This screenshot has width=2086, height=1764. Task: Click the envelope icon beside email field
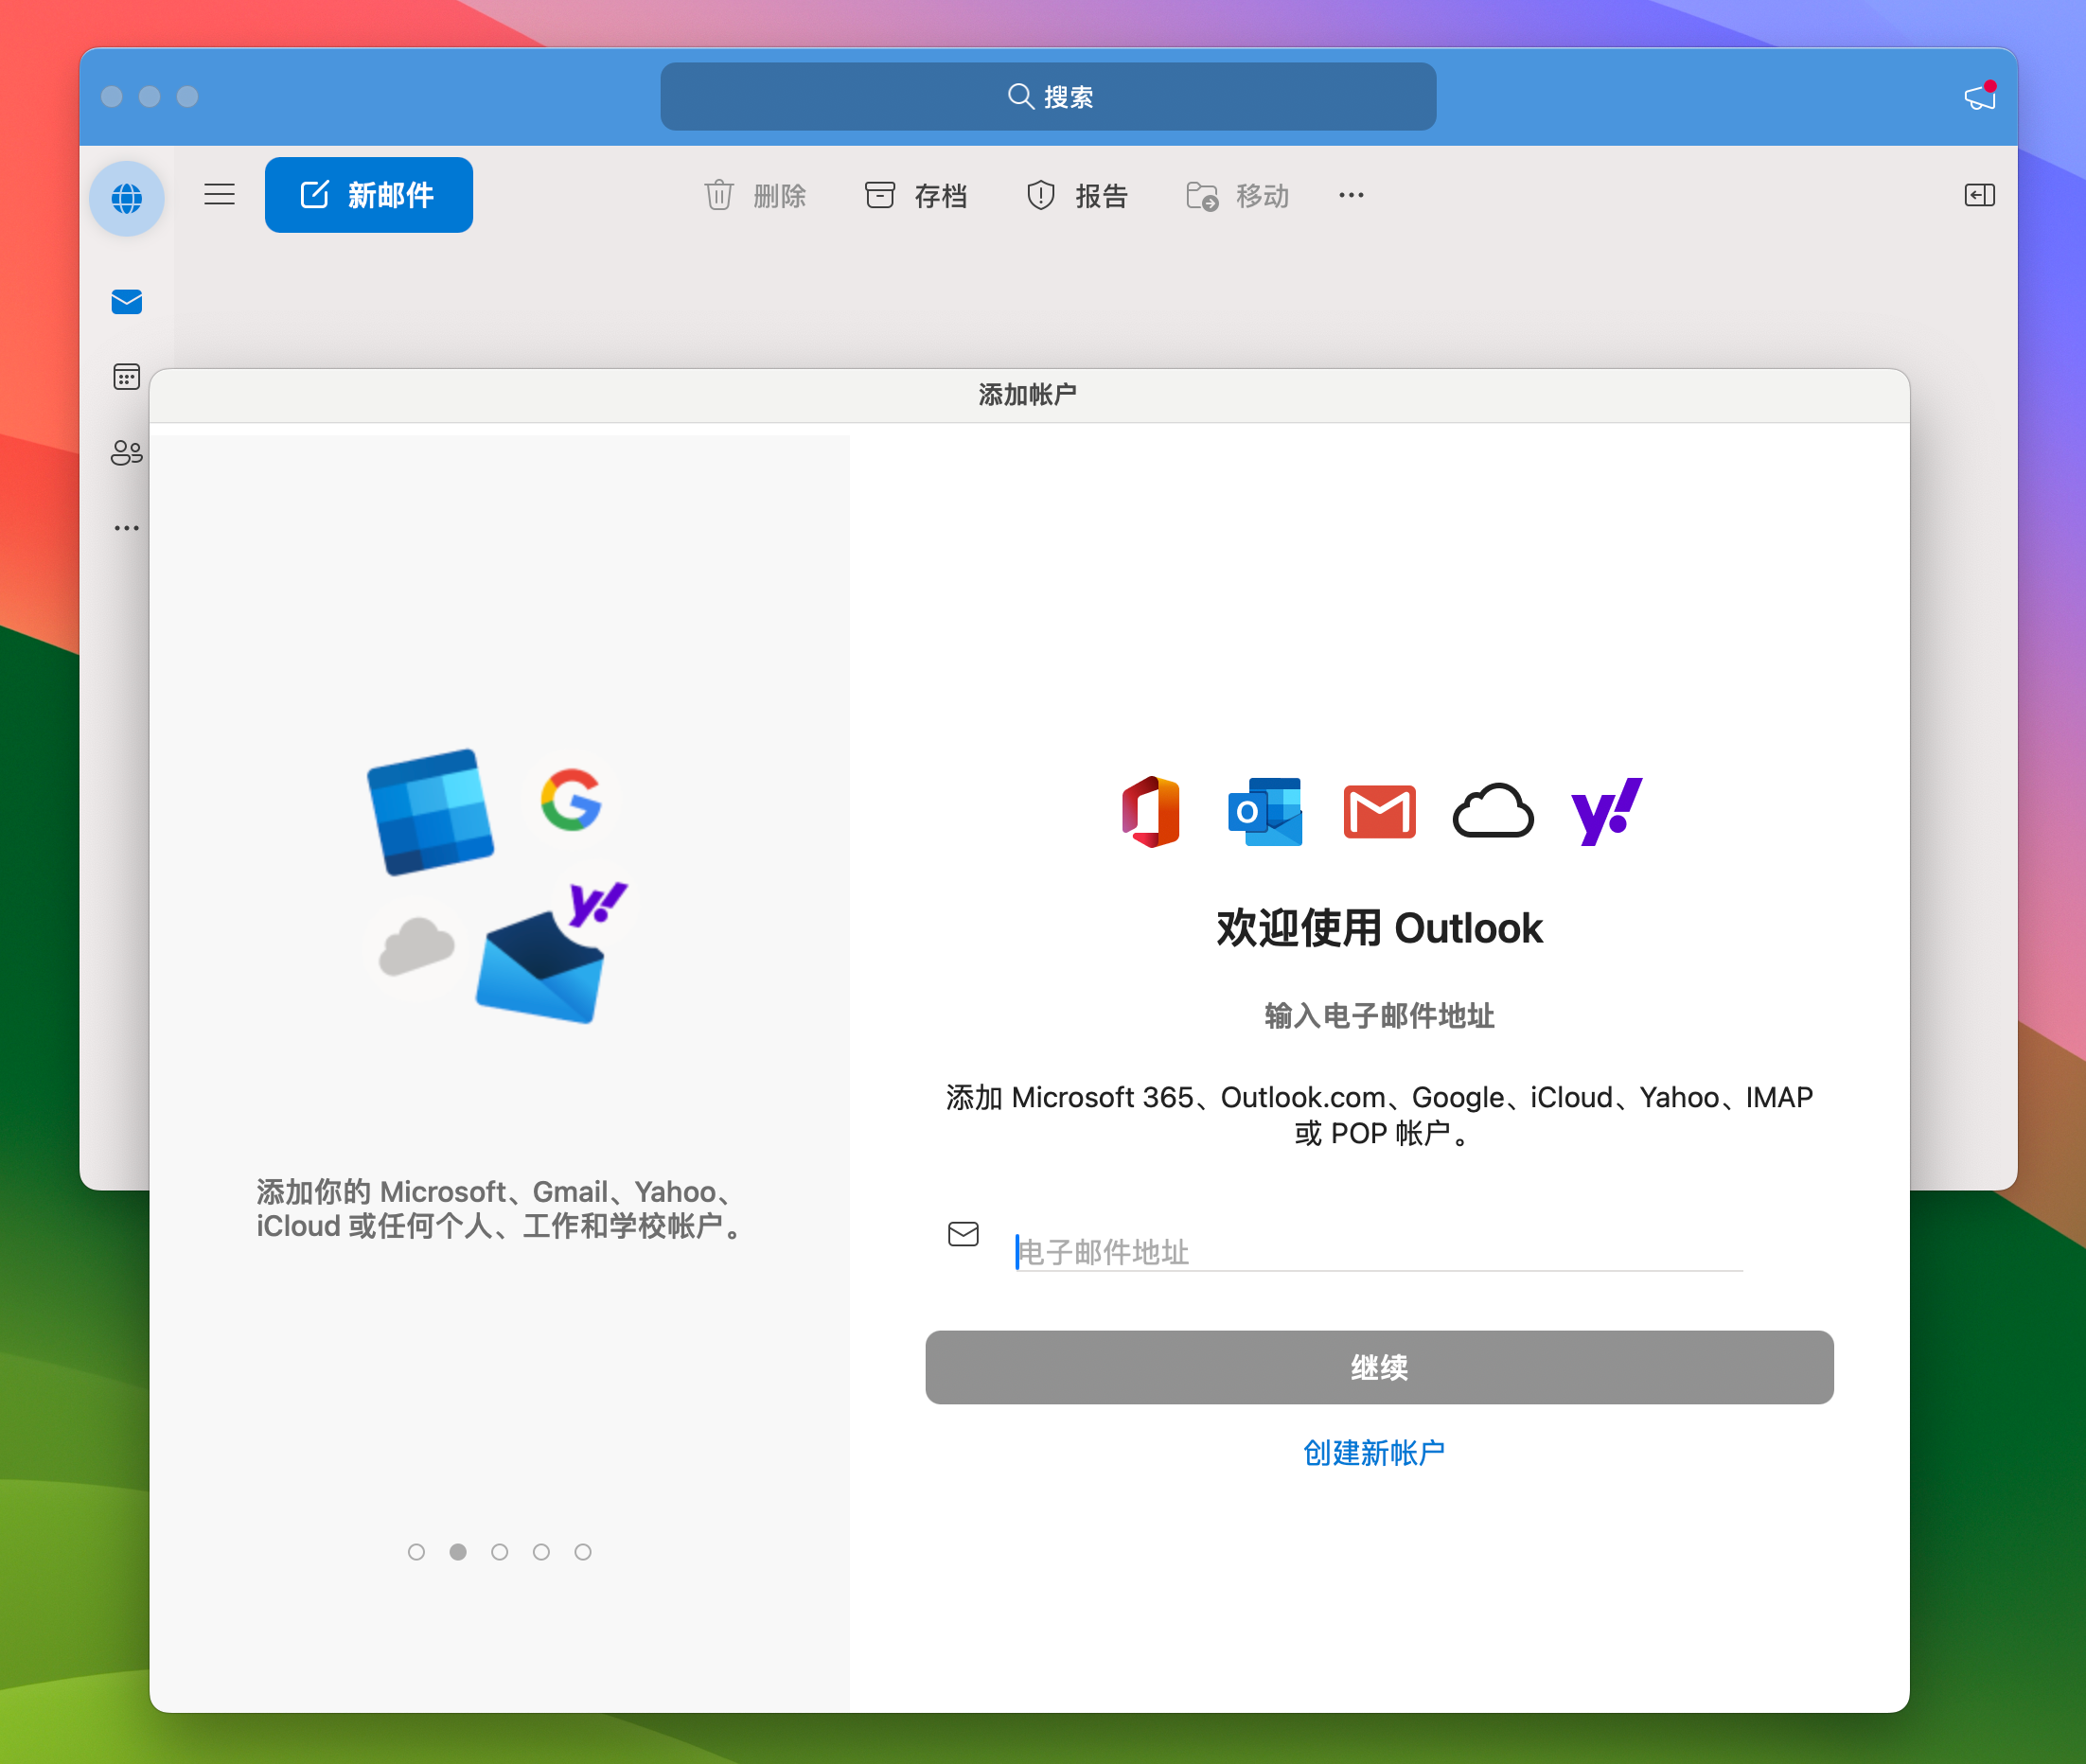pos(963,1233)
